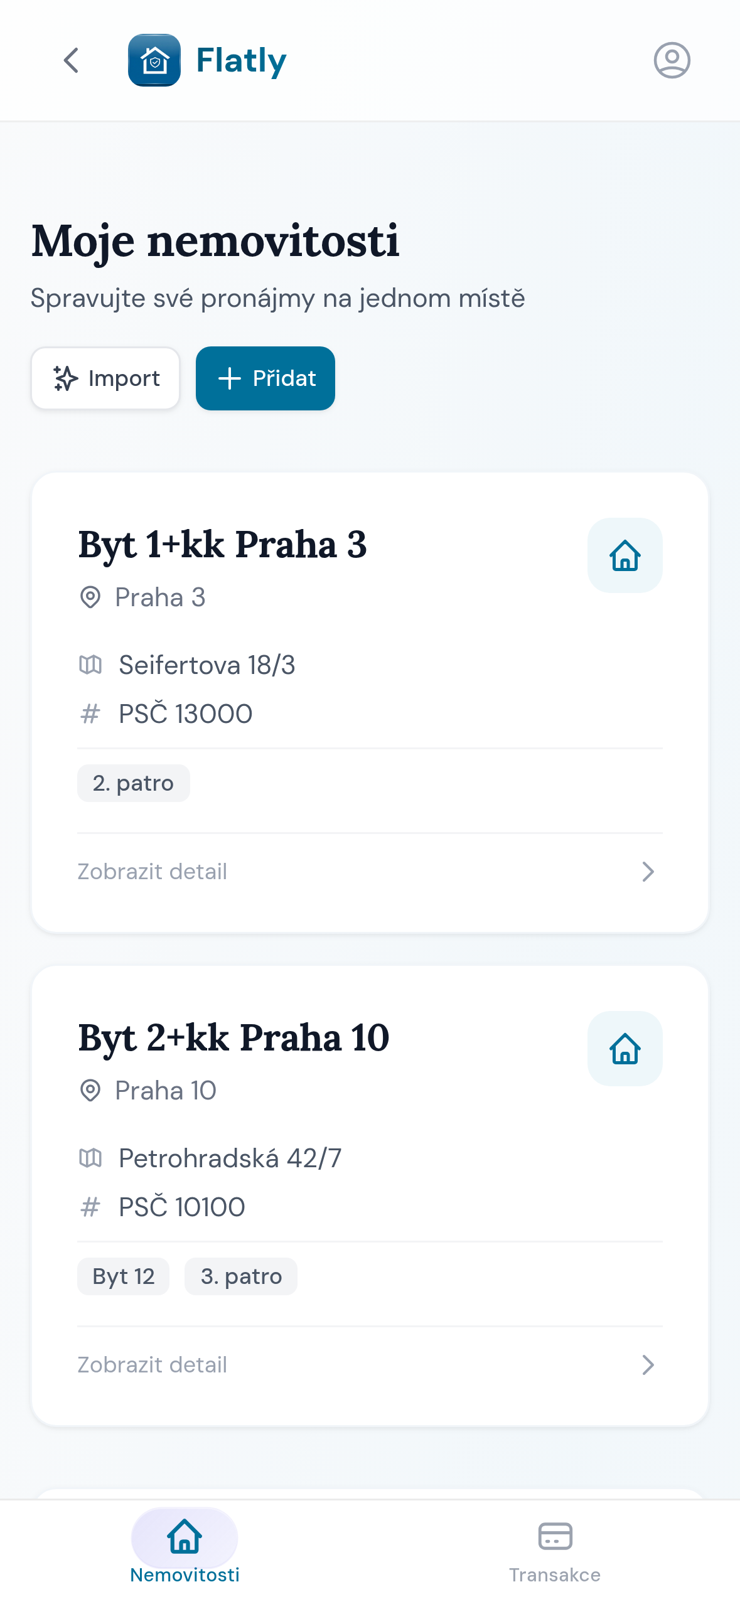Tap house icon on Praha 10 card
This screenshot has width=740, height=1604.
click(625, 1049)
